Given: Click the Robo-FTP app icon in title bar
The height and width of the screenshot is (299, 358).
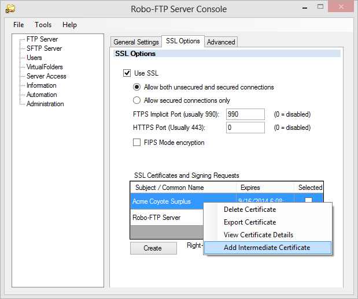Looking at the screenshot, I should point(10,9).
